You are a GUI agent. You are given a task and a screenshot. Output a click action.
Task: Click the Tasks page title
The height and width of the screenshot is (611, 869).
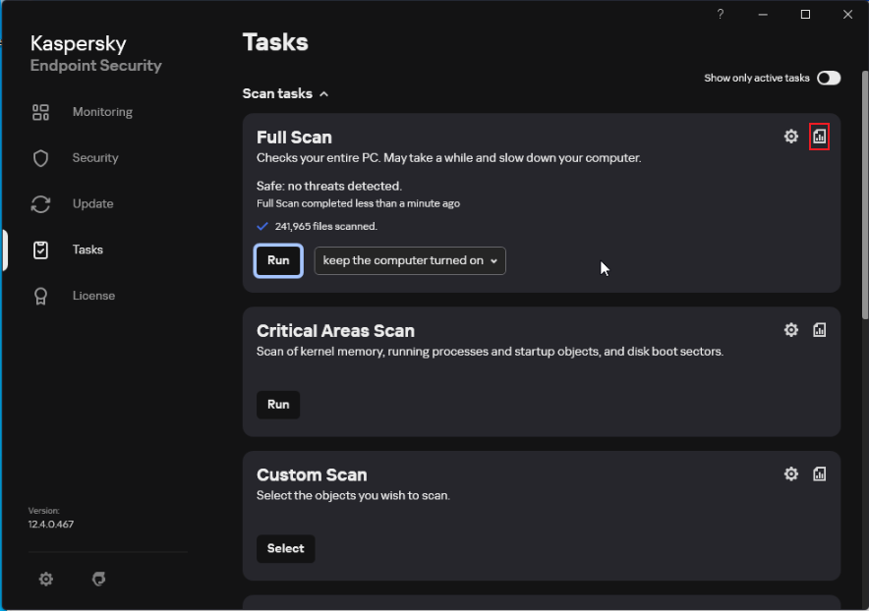point(275,42)
